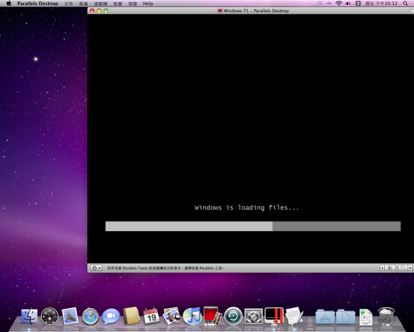Open Time Machine in the Dock
Viewport: 414px width, 332px height.
pos(233,316)
